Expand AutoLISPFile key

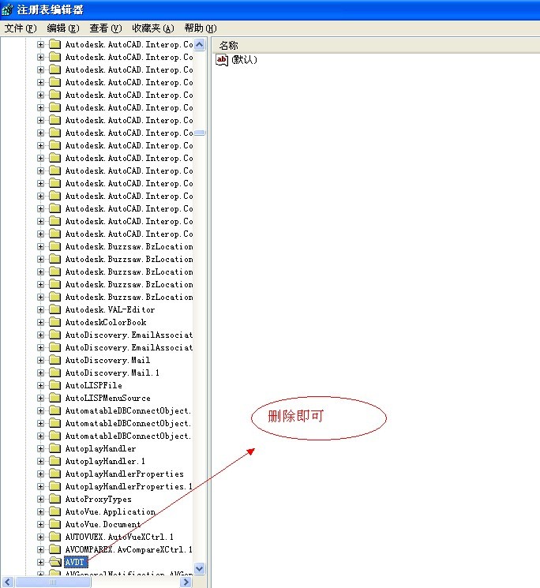(40, 385)
